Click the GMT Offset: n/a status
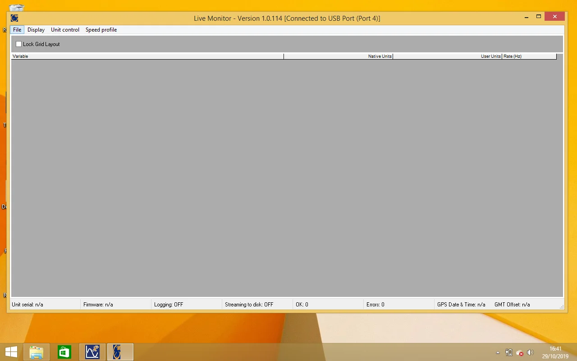 [x=512, y=305]
